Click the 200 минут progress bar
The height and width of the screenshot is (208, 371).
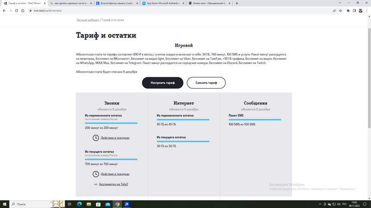111,123
